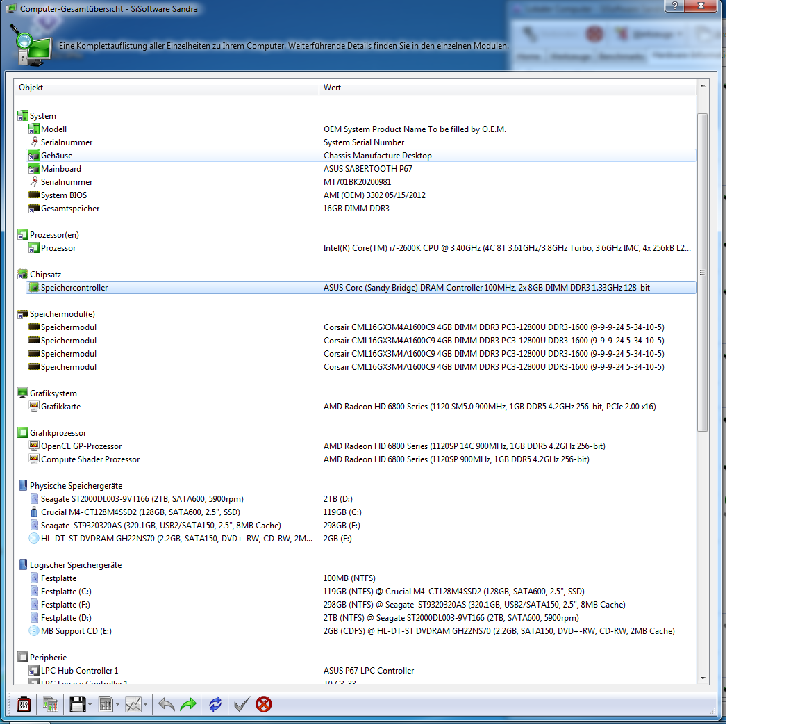Select the Gehäuse row icon
Screen dimensions: 800x725
[x=33, y=156]
